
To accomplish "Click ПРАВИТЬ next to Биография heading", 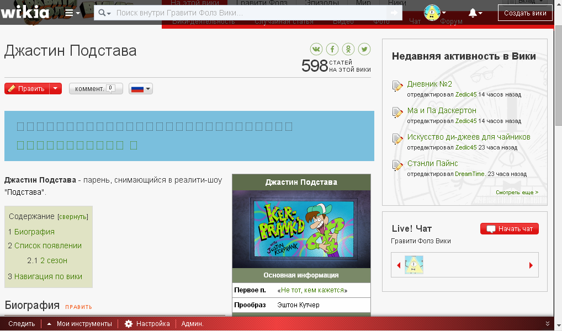I will point(78,307).
